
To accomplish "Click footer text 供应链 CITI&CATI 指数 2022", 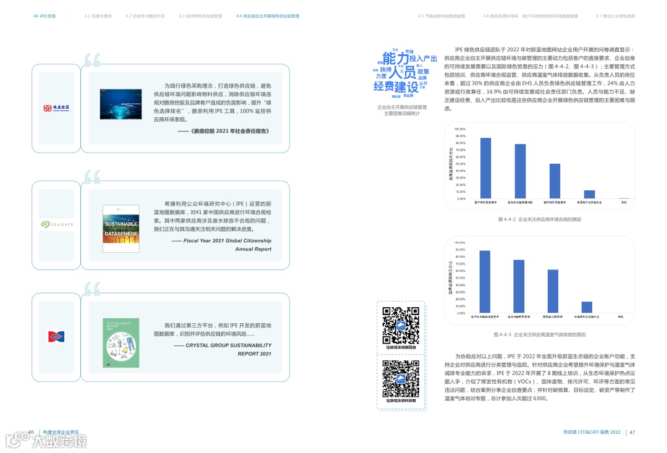I will pos(592,432).
